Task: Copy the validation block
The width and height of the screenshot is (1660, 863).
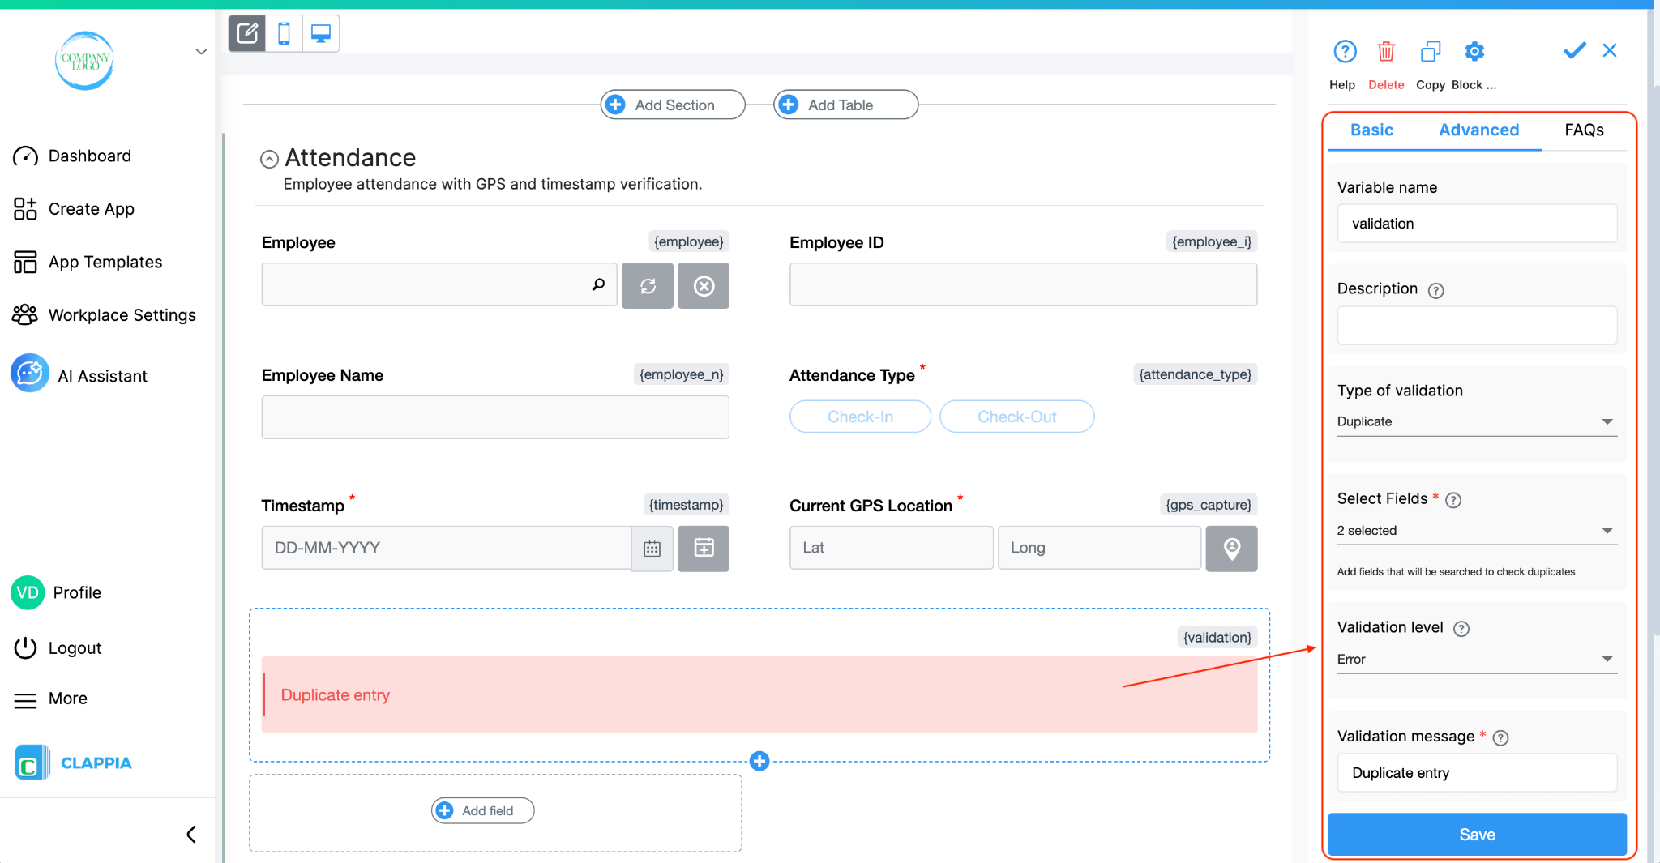Action: coord(1429,51)
